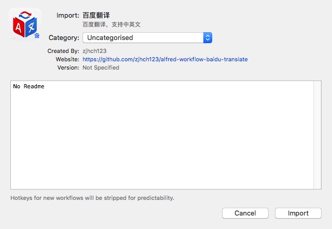Click the Baidu translate workflow icon

25,24
